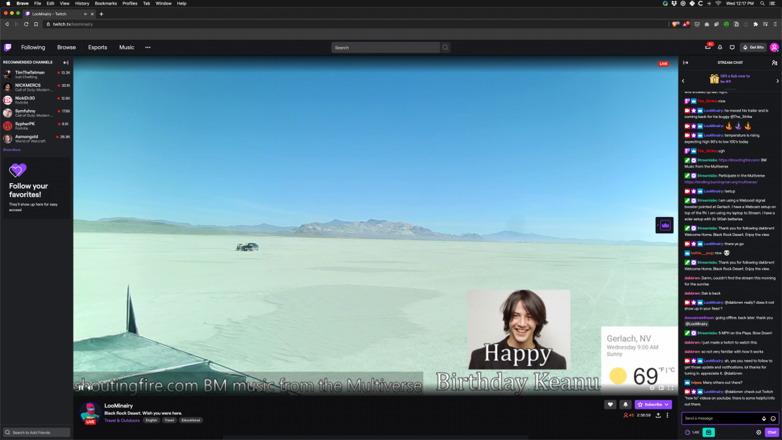Open TimTheTatman recommended channel
The width and height of the screenshot is (782, 440).
coord(36,74)
